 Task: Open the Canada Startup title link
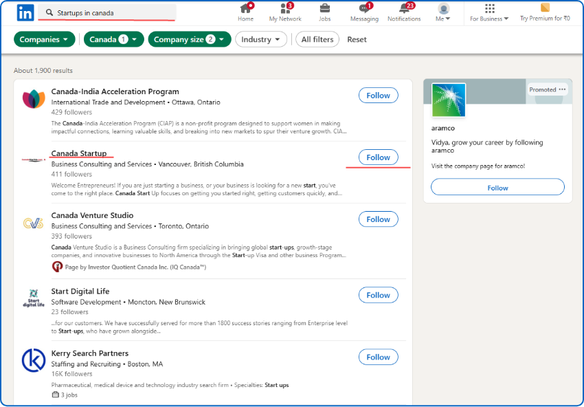pyautogui.click(x=79, y=153)
